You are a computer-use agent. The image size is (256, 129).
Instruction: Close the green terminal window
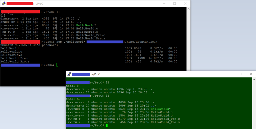tap(251, 74)
